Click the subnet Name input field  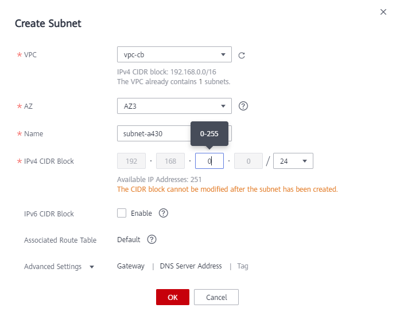click(x=153, y=134)
